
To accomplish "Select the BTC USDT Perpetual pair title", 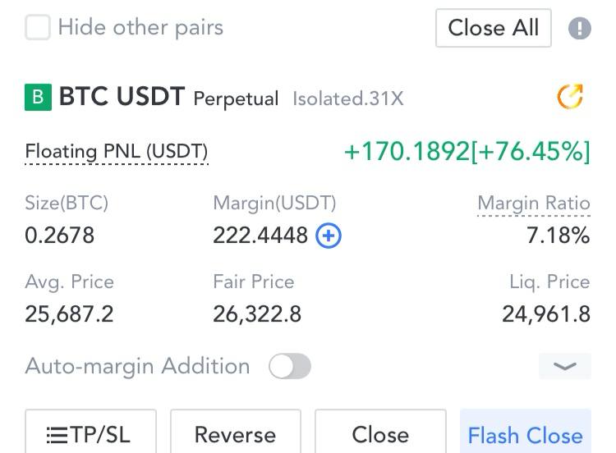I will [x=169, y=98].
